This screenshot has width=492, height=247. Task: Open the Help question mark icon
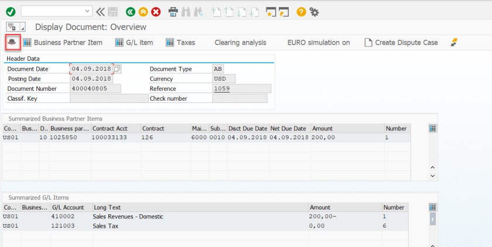tap(301, 11)
